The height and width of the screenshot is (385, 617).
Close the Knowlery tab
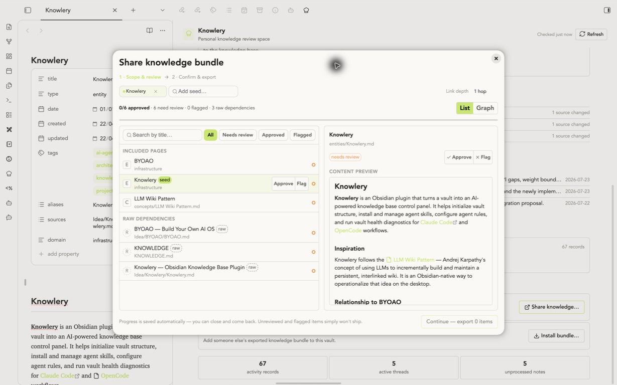[x=115, y=10]
